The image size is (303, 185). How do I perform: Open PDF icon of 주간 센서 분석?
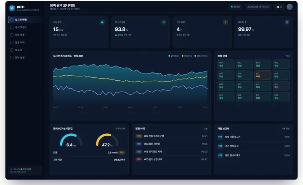click(x=220, y=146)
